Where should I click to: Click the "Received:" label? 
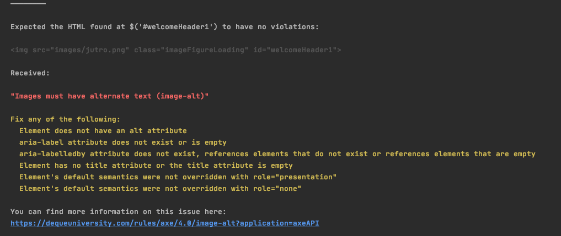pyautogui.click(x=30, y=73)
